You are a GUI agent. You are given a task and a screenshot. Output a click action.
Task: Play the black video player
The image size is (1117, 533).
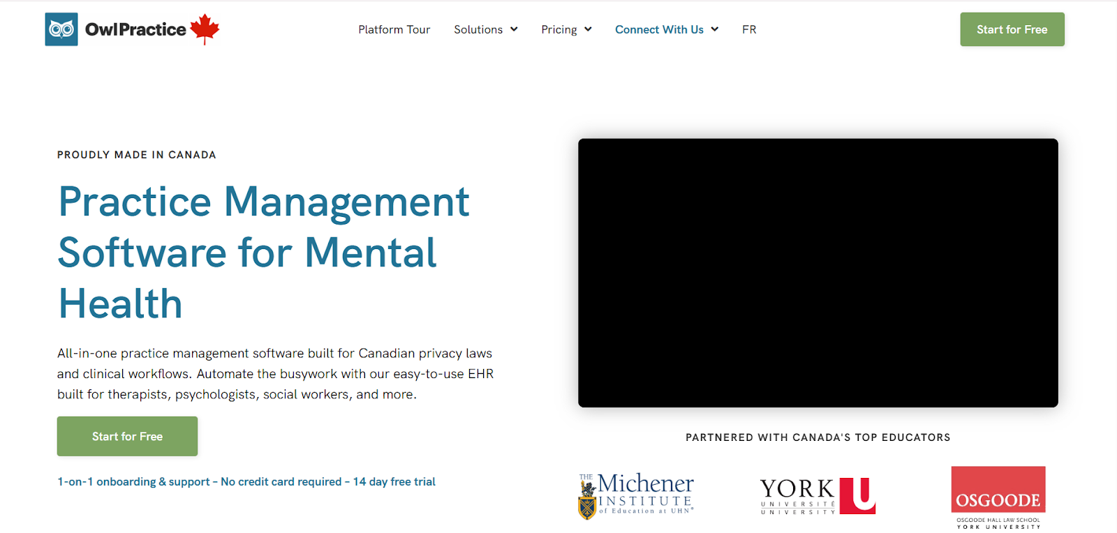point(818,273)
